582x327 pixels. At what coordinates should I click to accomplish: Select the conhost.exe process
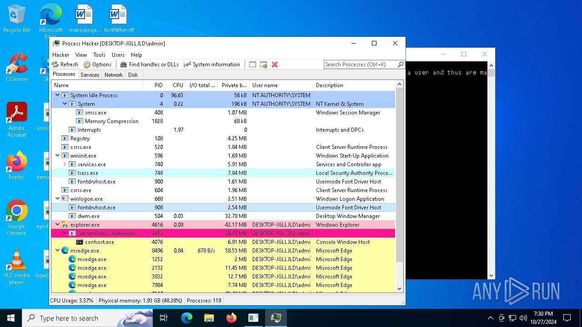pos(223,242)
